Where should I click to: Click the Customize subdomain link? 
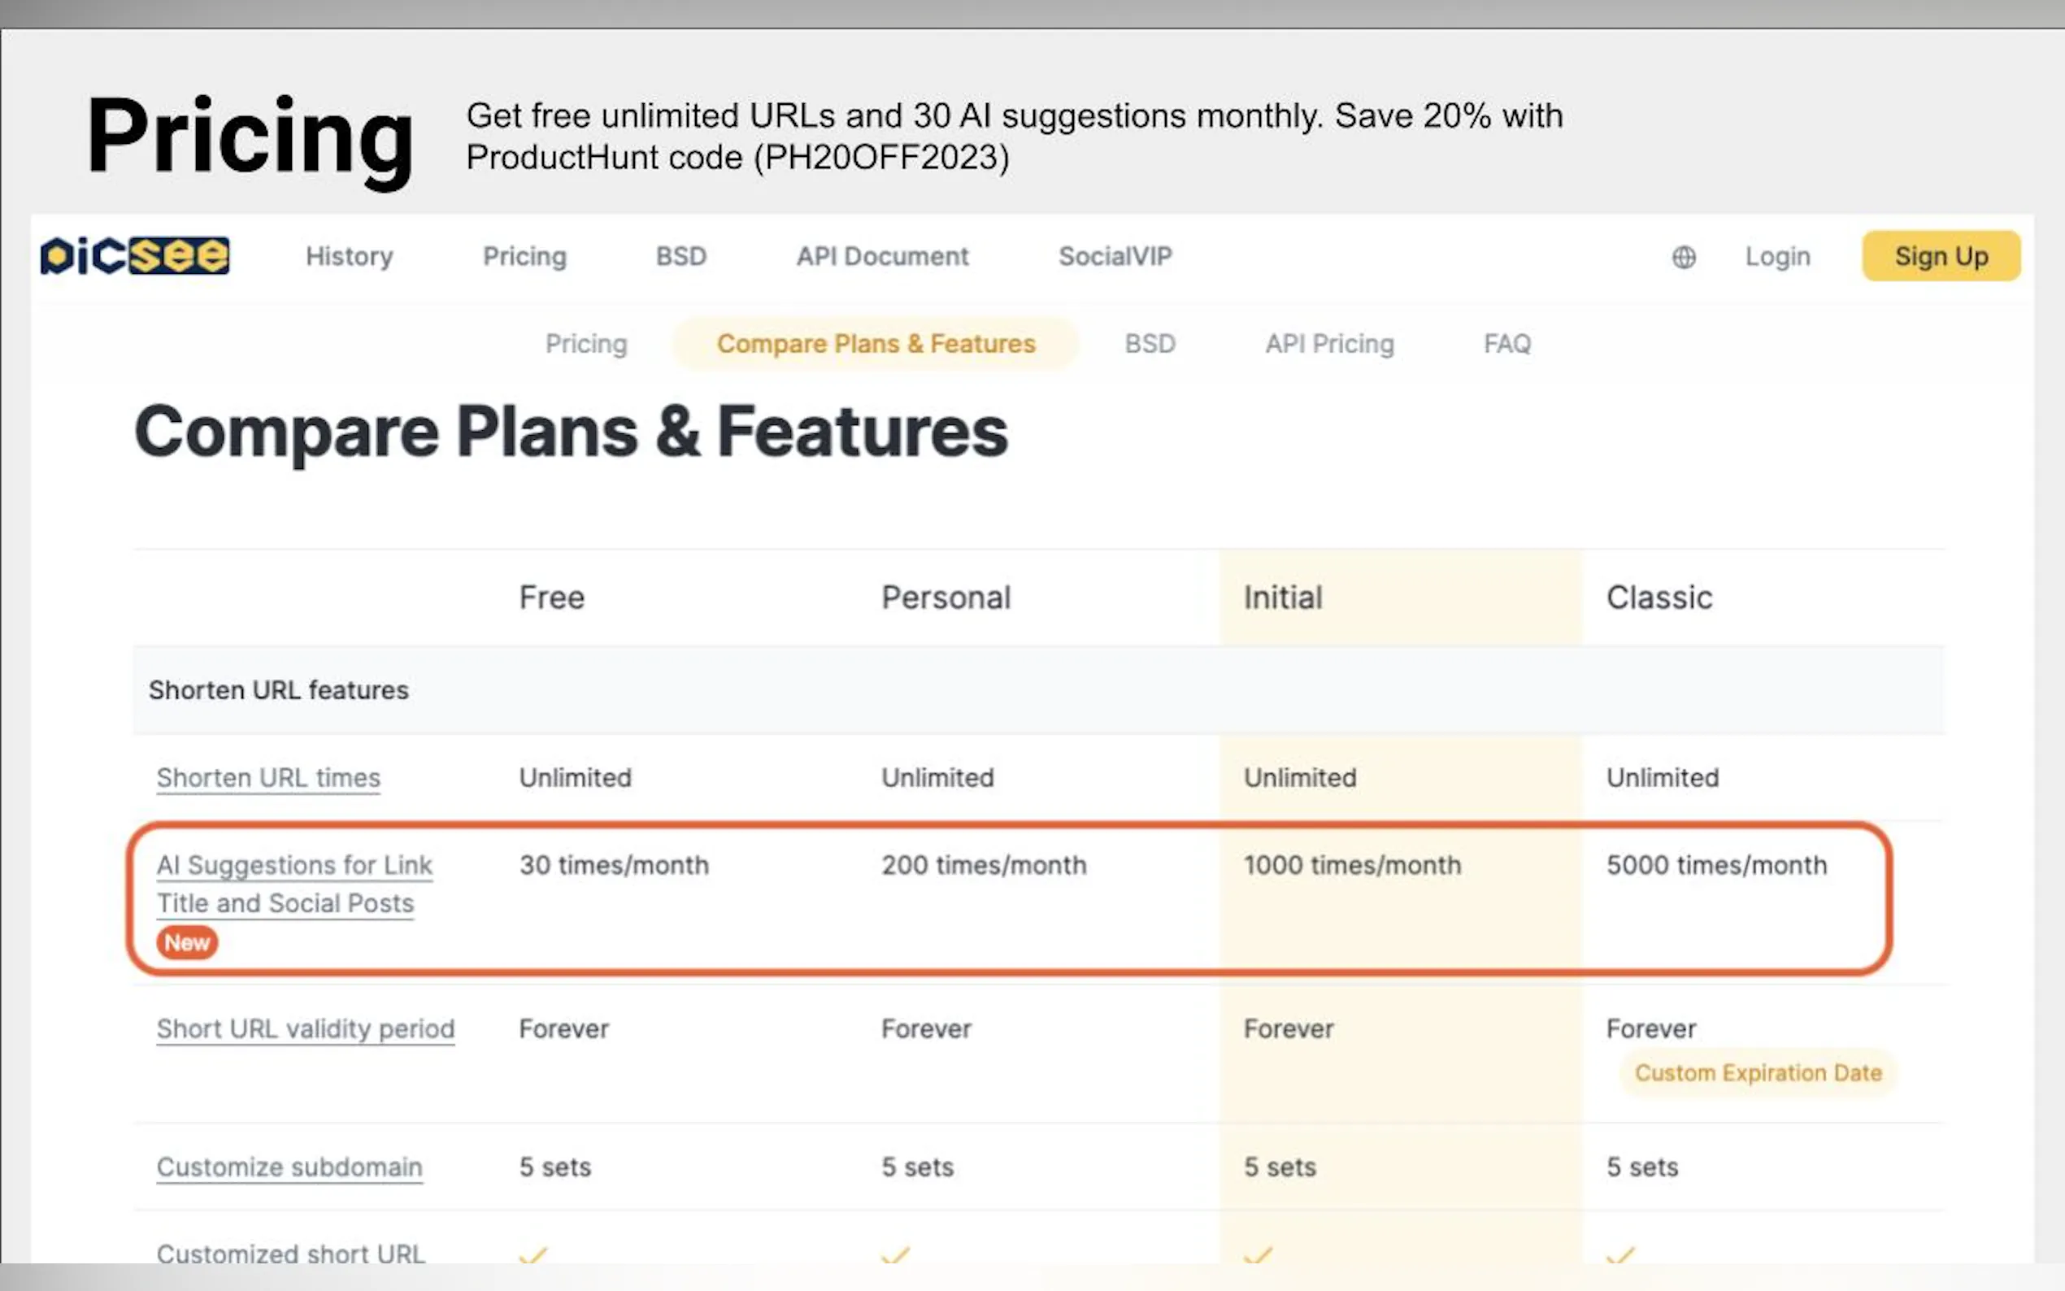pos(289,1167)
